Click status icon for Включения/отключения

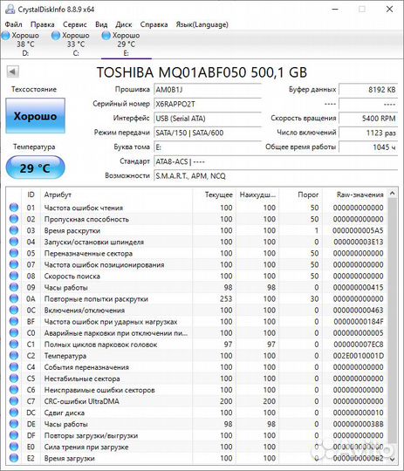[x=14, y=311]
